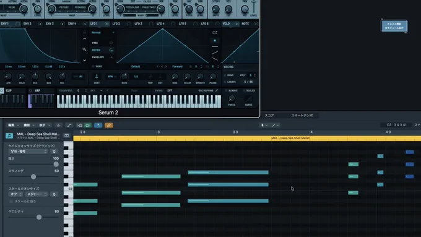Image resolution: width=421 pixels, height=237 pixels.
Task: Enable the LEGATO checkbox
Action: 225,82
